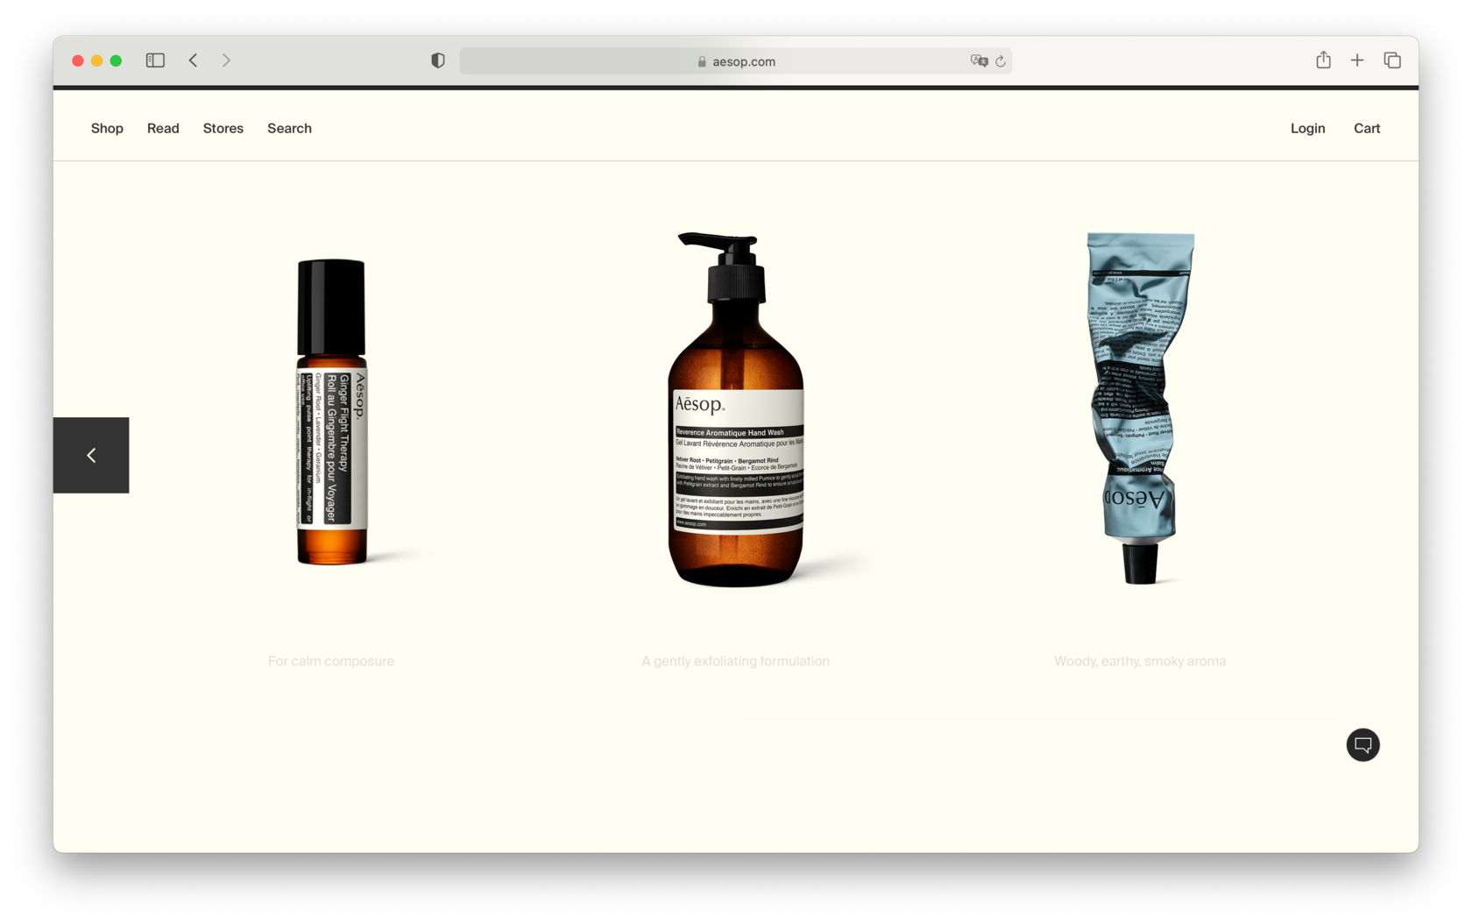Image resolution: width=1472 pixels, height=923 pixels.
Task: Maximize the window with the green button
Action: coord(116,60)
